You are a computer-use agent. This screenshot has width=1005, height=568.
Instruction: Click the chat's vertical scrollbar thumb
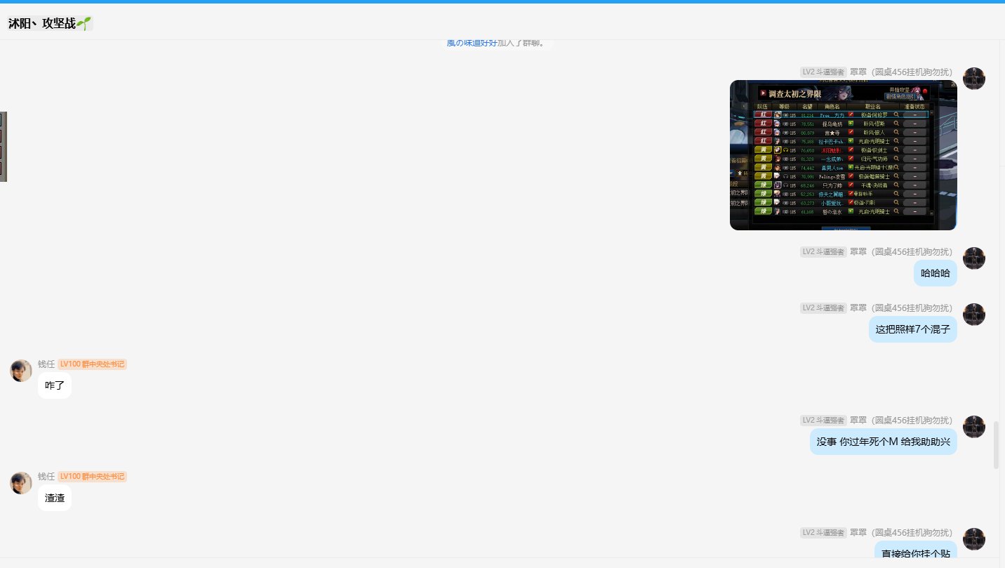click(996, 444)
